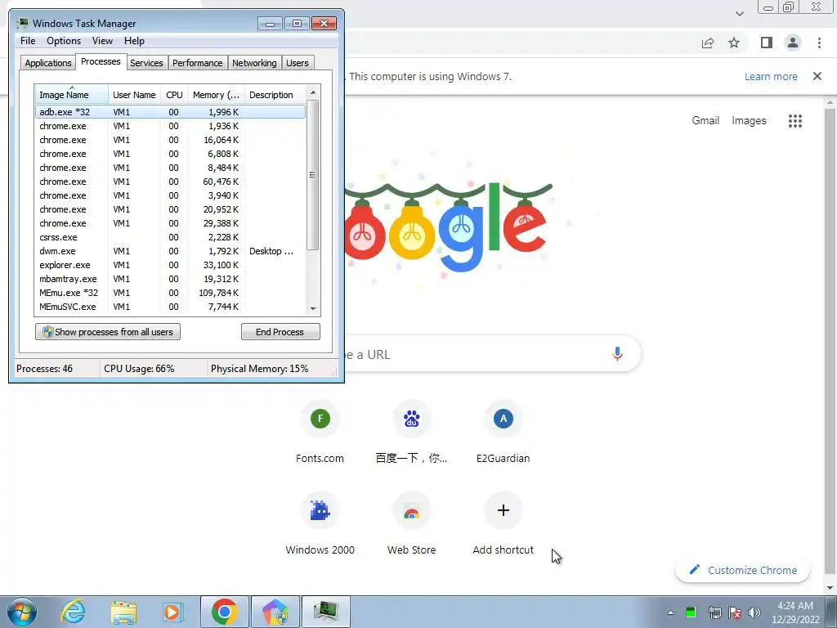Show hidden system tray icons
This screenshot has height=628, width=837.
(670, 612)
